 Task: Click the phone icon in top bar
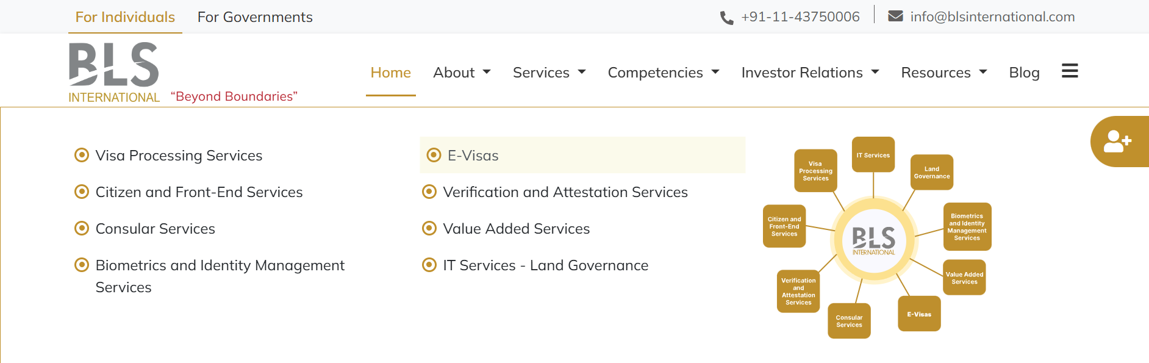coord(726,18)
